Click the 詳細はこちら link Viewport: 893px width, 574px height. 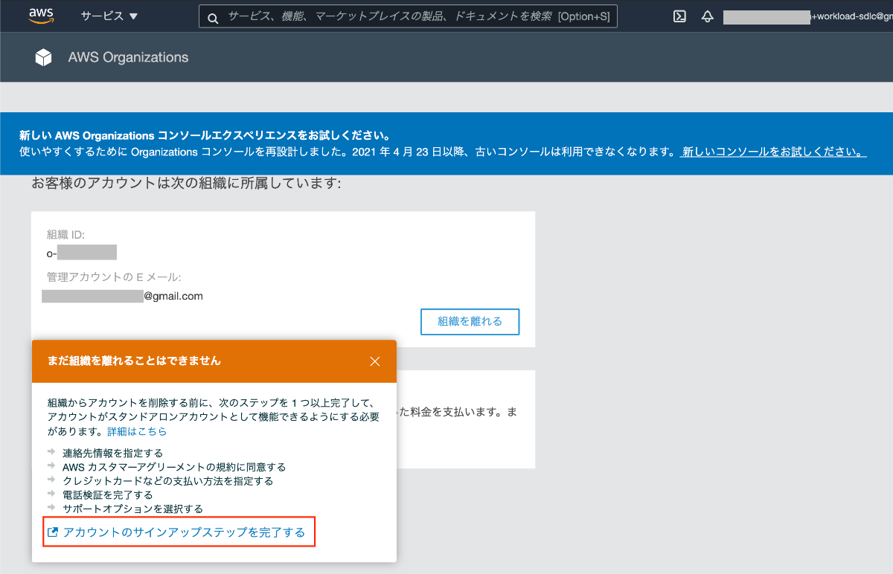click(137, 431)
